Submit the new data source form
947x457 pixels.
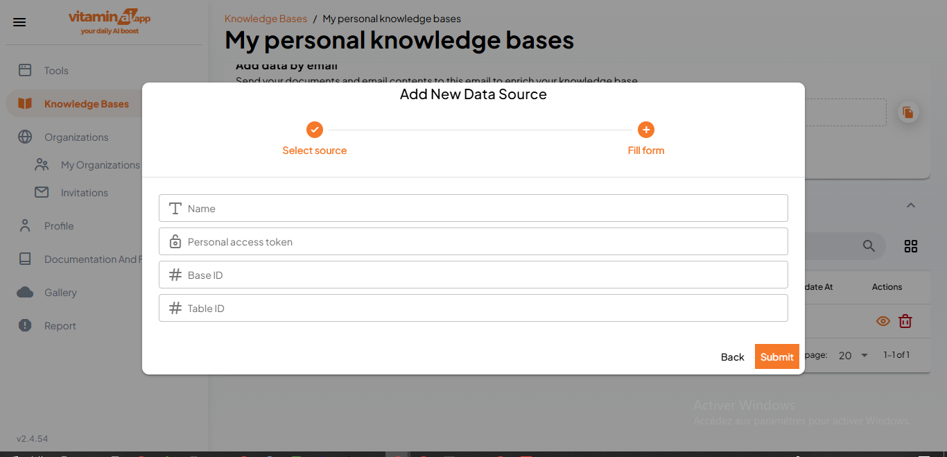click(x=776, y=356)
